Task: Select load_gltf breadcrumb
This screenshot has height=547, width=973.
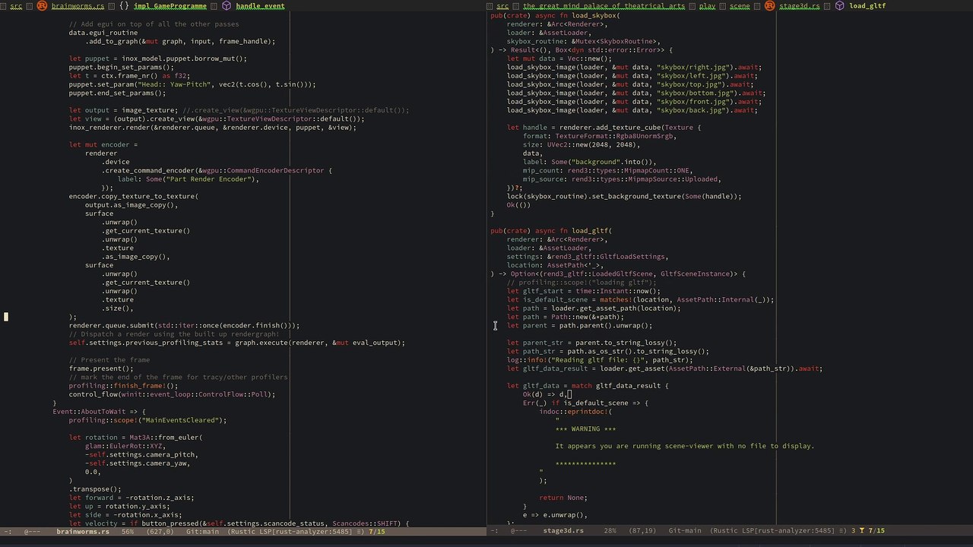Action: click(x=867, y=6)
